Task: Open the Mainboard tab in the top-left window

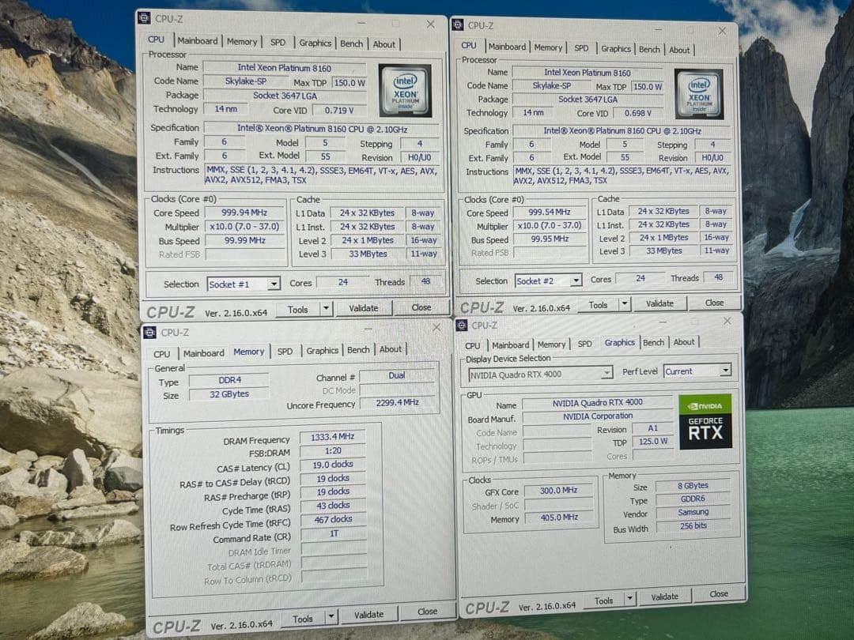Action: tap(198, 40)
